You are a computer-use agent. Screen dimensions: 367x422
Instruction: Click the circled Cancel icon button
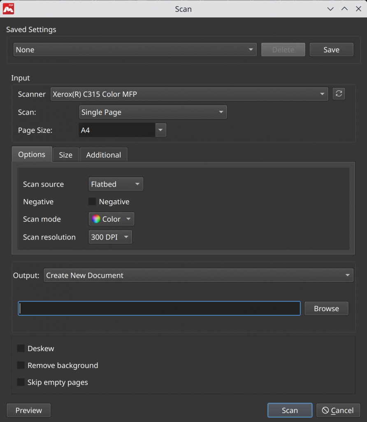[x=338, y=410]
